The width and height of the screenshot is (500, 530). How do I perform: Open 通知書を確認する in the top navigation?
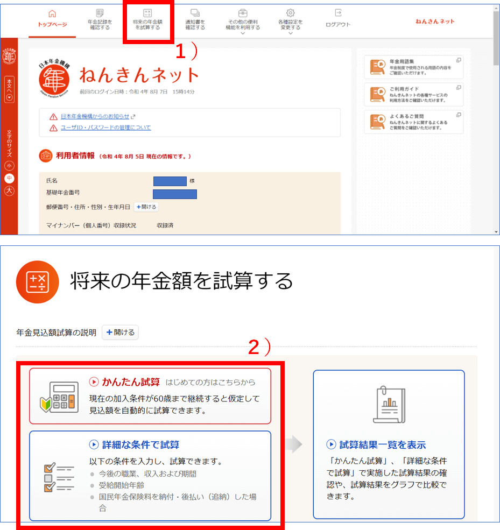(195, 19)
